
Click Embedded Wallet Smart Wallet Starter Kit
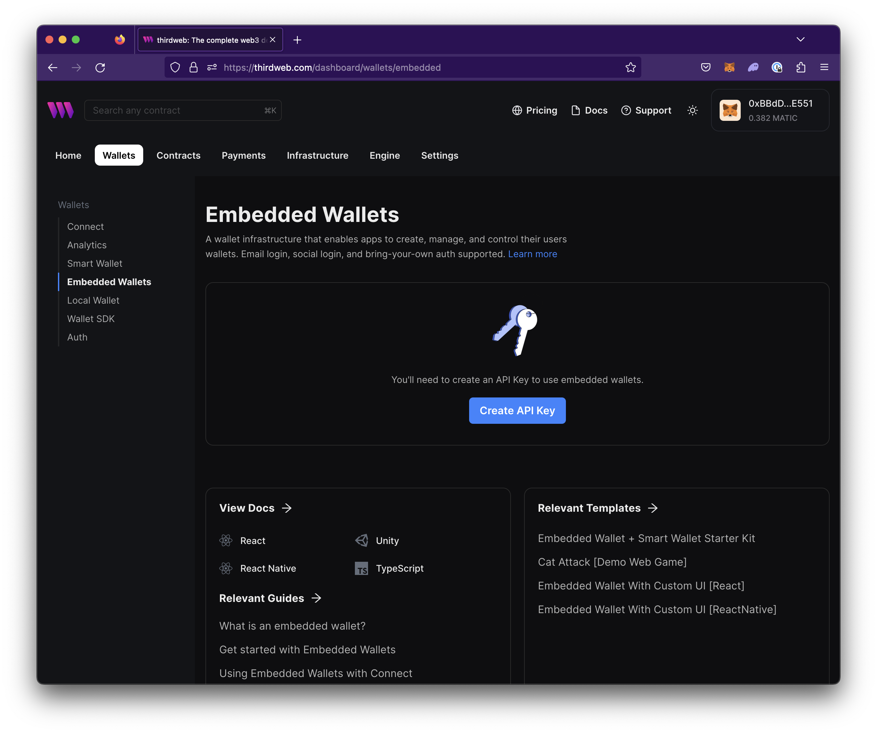coord(646,538)
